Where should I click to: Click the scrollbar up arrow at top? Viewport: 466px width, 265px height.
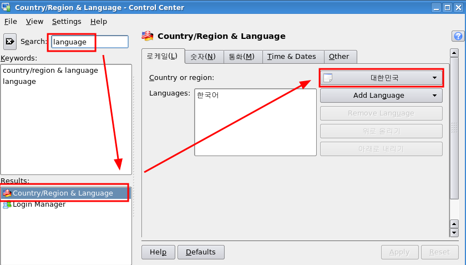454,53
